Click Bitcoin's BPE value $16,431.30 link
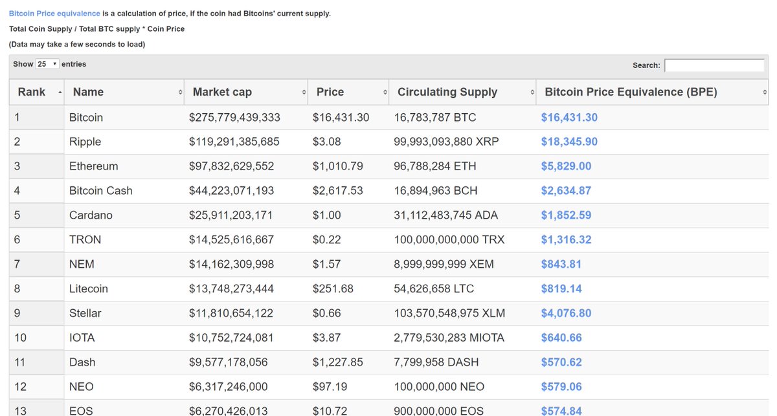The image size is (777, 416). (569, 118)
